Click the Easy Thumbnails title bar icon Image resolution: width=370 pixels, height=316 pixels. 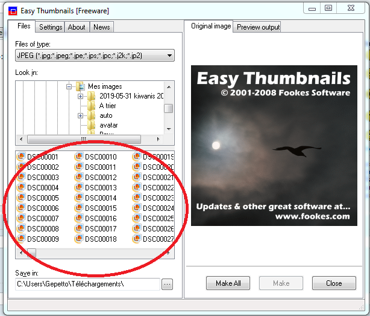pos(13,11)
